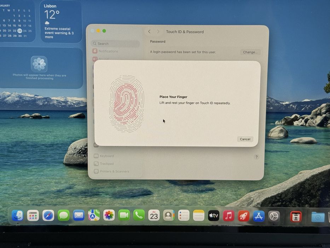Click the green zoom button of Settings window
This screenshot has width=330, height=248.
104,31
